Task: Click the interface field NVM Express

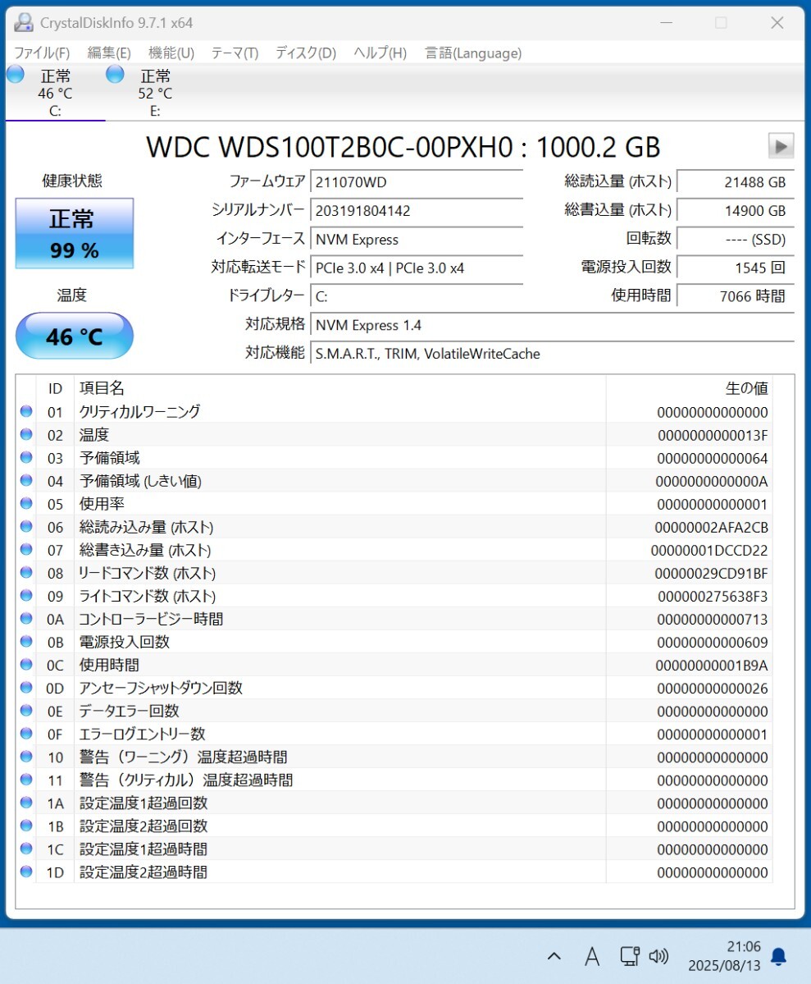Action: click(x=417, y=239)
